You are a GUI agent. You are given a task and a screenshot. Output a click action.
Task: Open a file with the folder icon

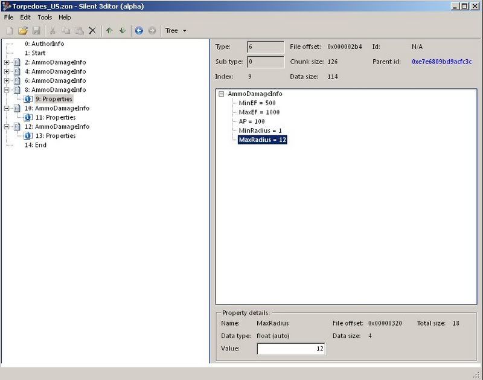[x=23, y=31]
